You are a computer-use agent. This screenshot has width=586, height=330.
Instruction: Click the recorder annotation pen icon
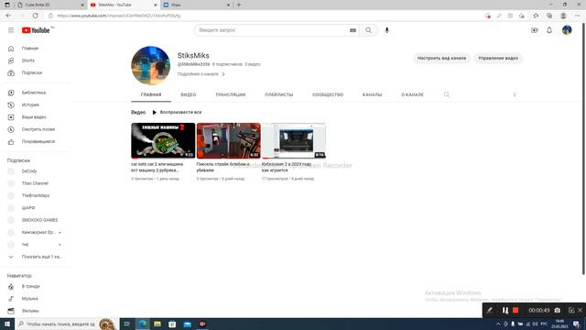489,310
